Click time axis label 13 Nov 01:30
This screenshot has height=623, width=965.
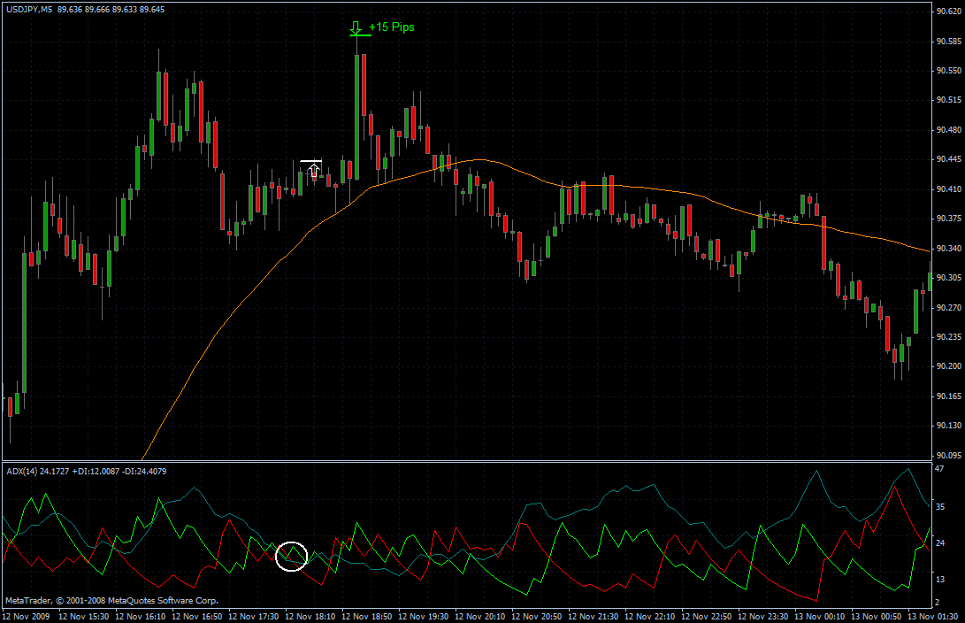(x=933, y=616)
